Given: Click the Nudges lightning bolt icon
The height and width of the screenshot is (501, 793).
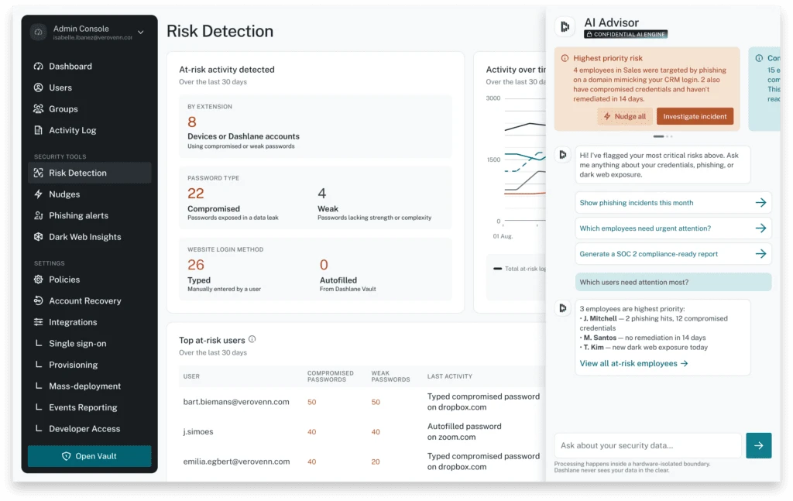Looking at the screenshot, I should (39, 194).
